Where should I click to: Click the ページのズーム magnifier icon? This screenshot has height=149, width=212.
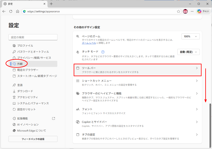(x=77, y=36)
